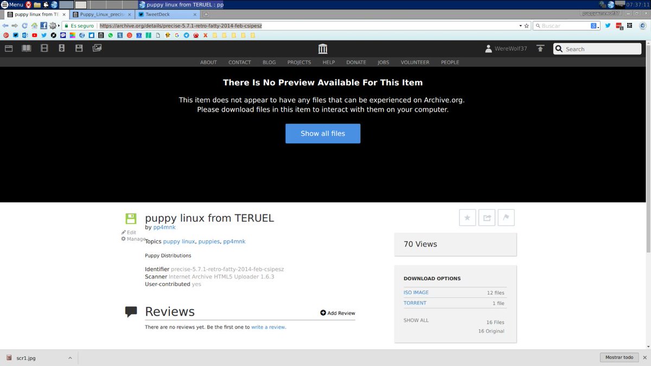Viewport: 651px width, 366px height.
Task: Open the Google G bookmark icon
Action: click(177, 35)
